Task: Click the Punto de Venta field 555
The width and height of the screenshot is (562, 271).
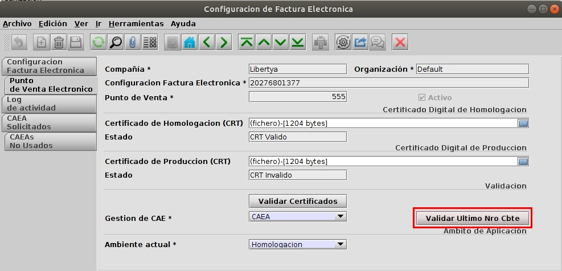Action: [x=297, y=97]
